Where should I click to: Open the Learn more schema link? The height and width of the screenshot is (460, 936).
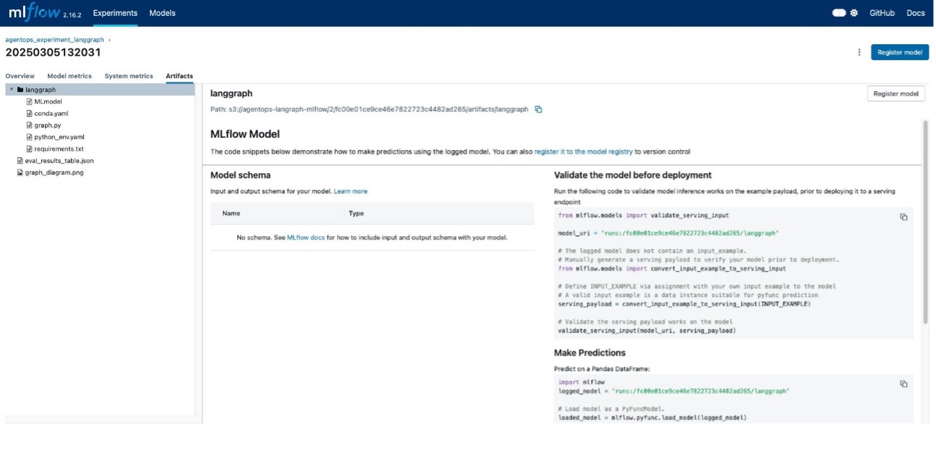(351, 191)
